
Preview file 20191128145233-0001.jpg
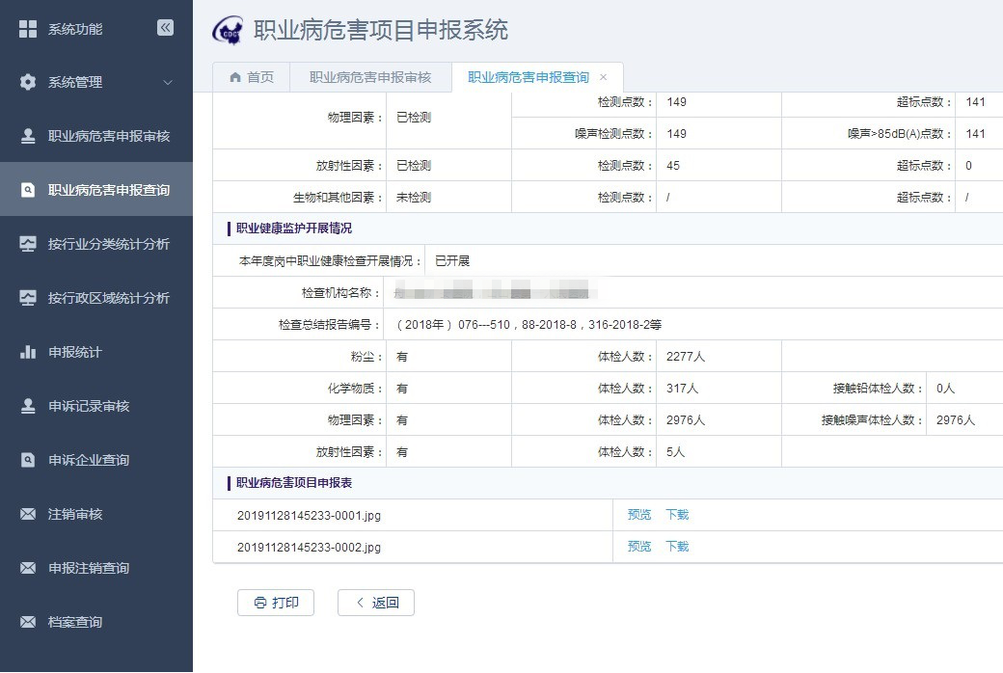(639, 514)
